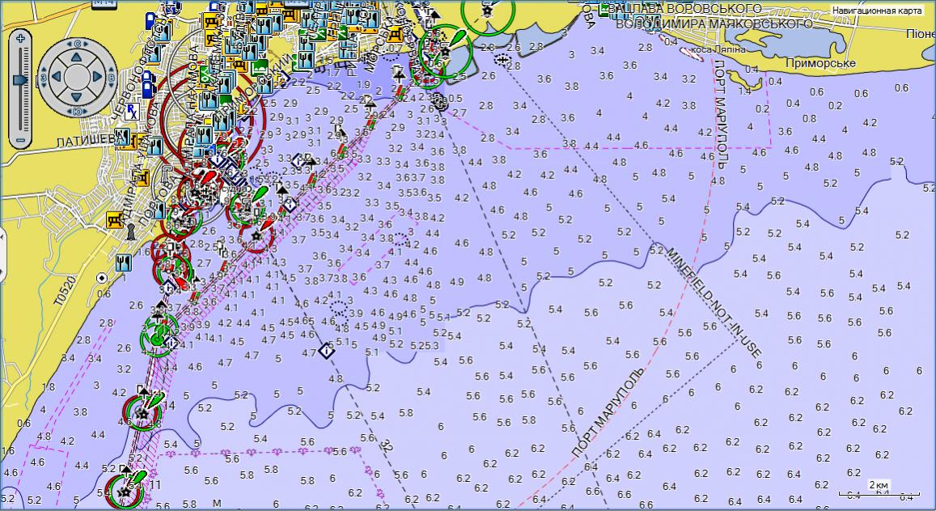Screen dimensions: 936x511
Task: Click the radio tower landmark icon
Action: (130, 233)
